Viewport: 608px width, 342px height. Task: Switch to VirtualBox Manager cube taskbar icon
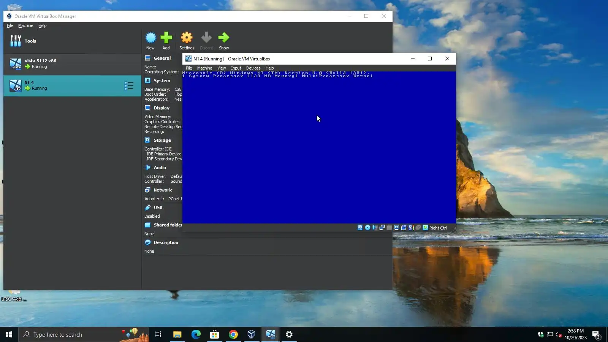251,334
